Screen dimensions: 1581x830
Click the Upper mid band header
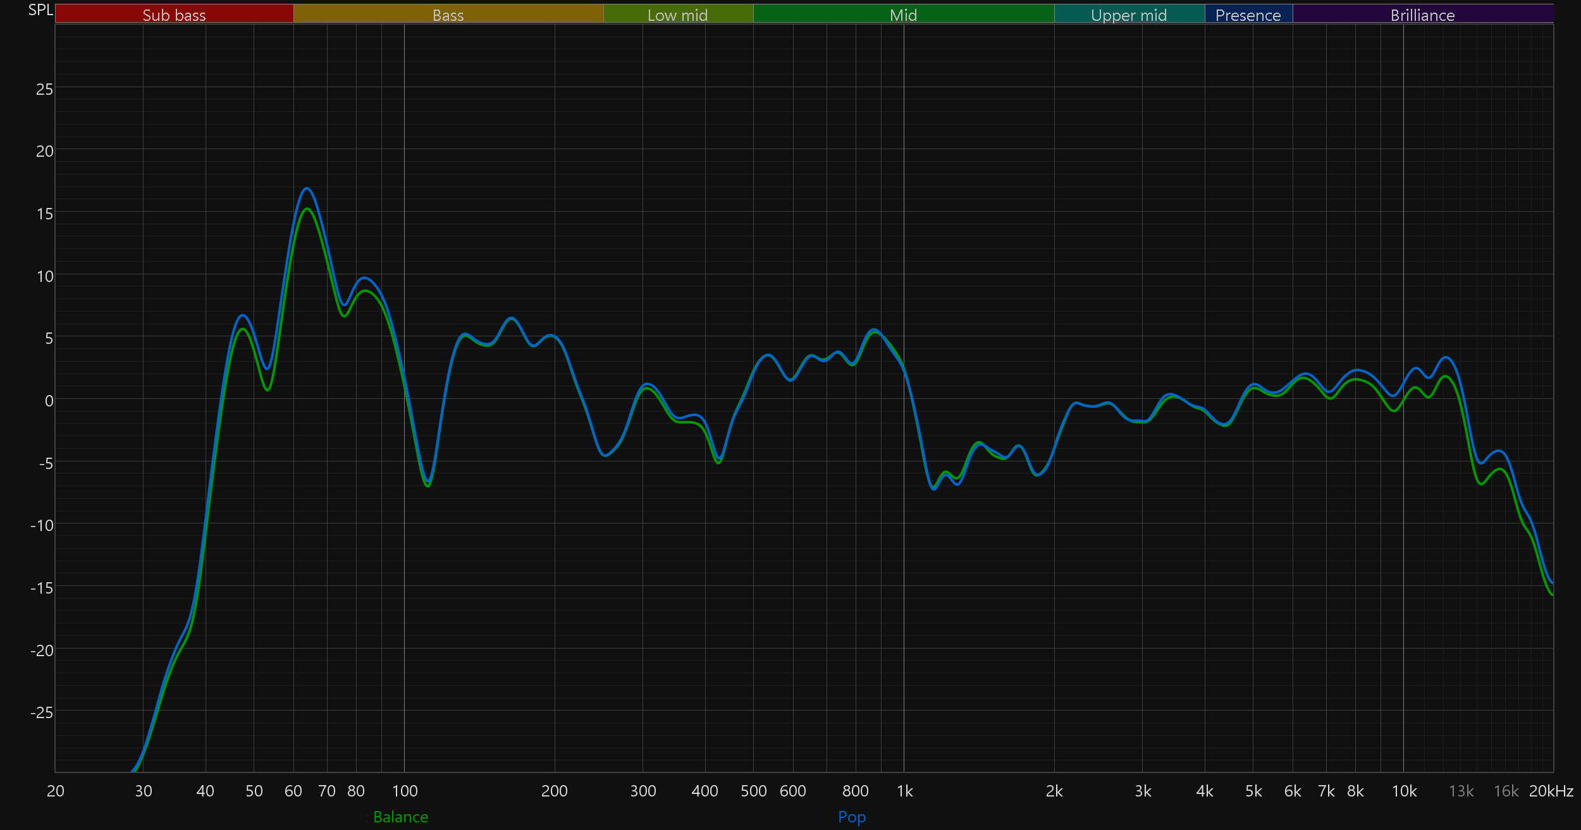1129,15
